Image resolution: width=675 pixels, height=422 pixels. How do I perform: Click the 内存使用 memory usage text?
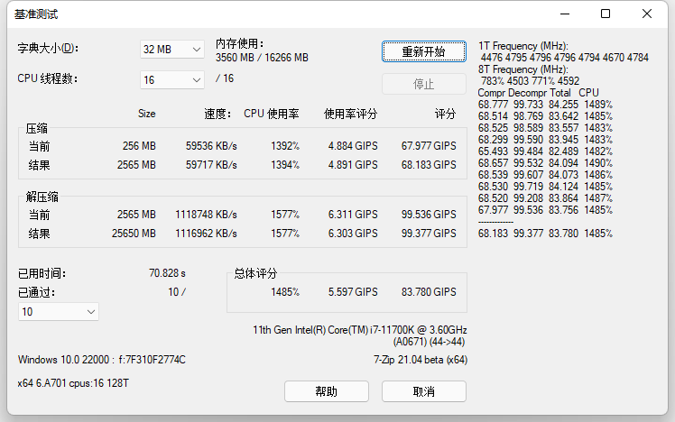click(x=238, y=43)
